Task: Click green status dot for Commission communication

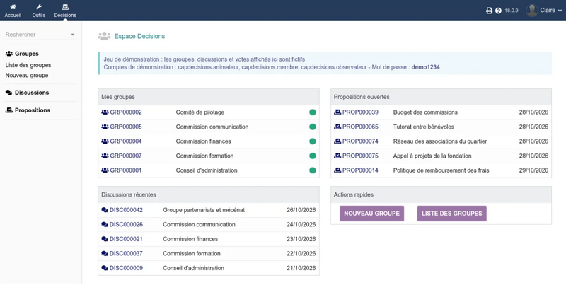Action: click(x=313, y=127)
